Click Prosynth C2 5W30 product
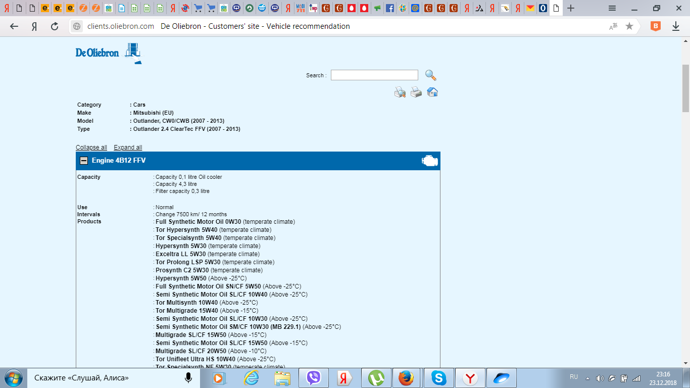This screenshot has width=690, height=388. click(182, 270)
